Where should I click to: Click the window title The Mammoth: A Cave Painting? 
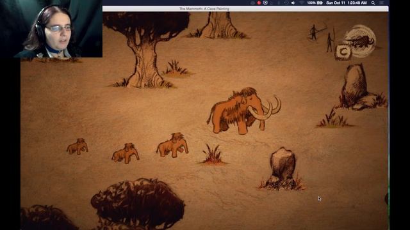point(204,9)
